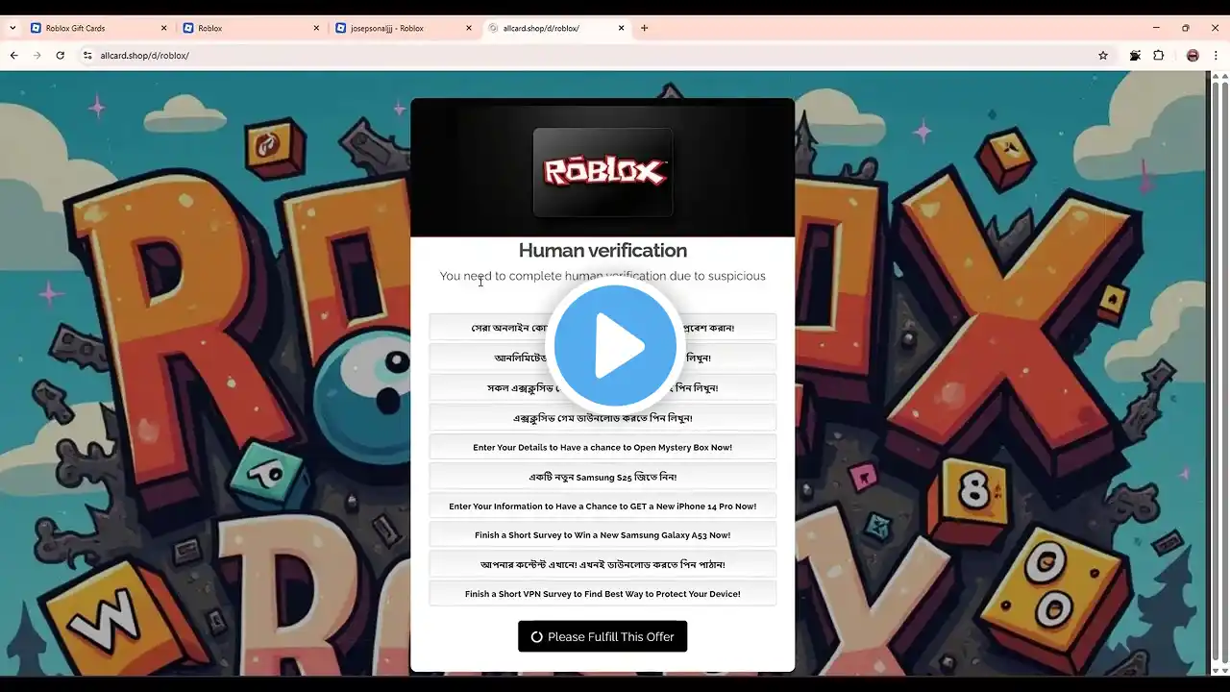Close the Roblox Gift Cards tab
Viewport: 1230px width, 692px height.
tap(163, 28)
